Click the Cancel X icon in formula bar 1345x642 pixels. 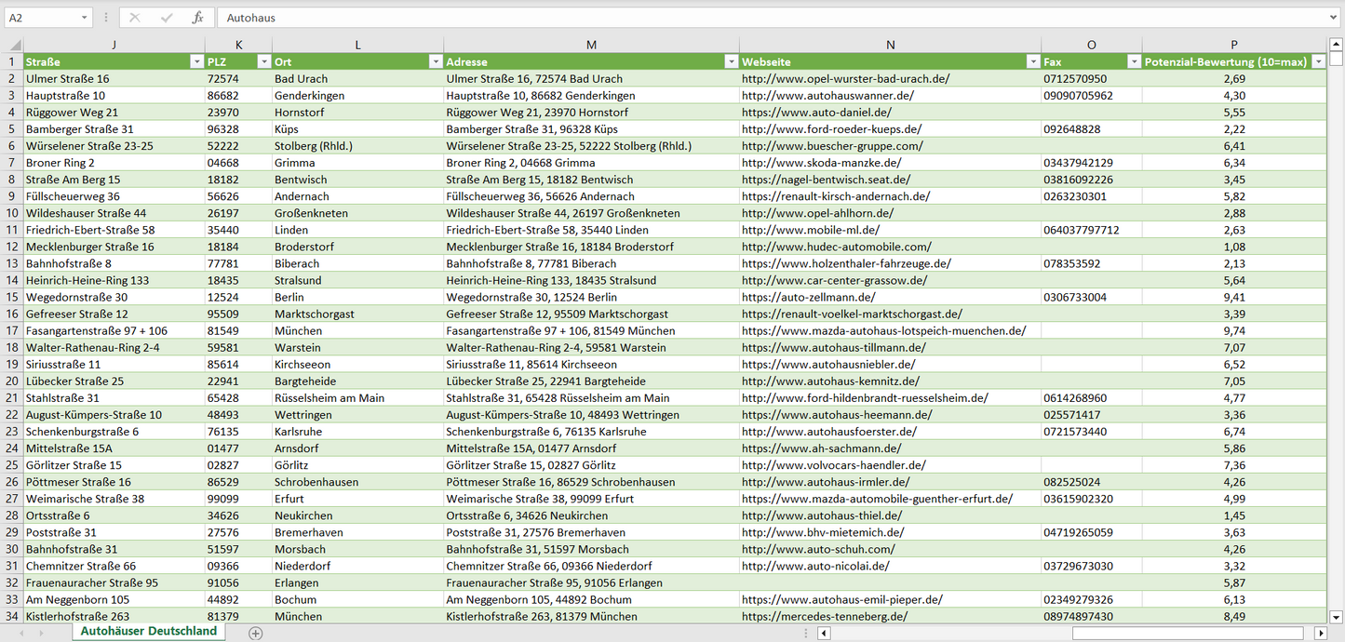click(135, 18)
